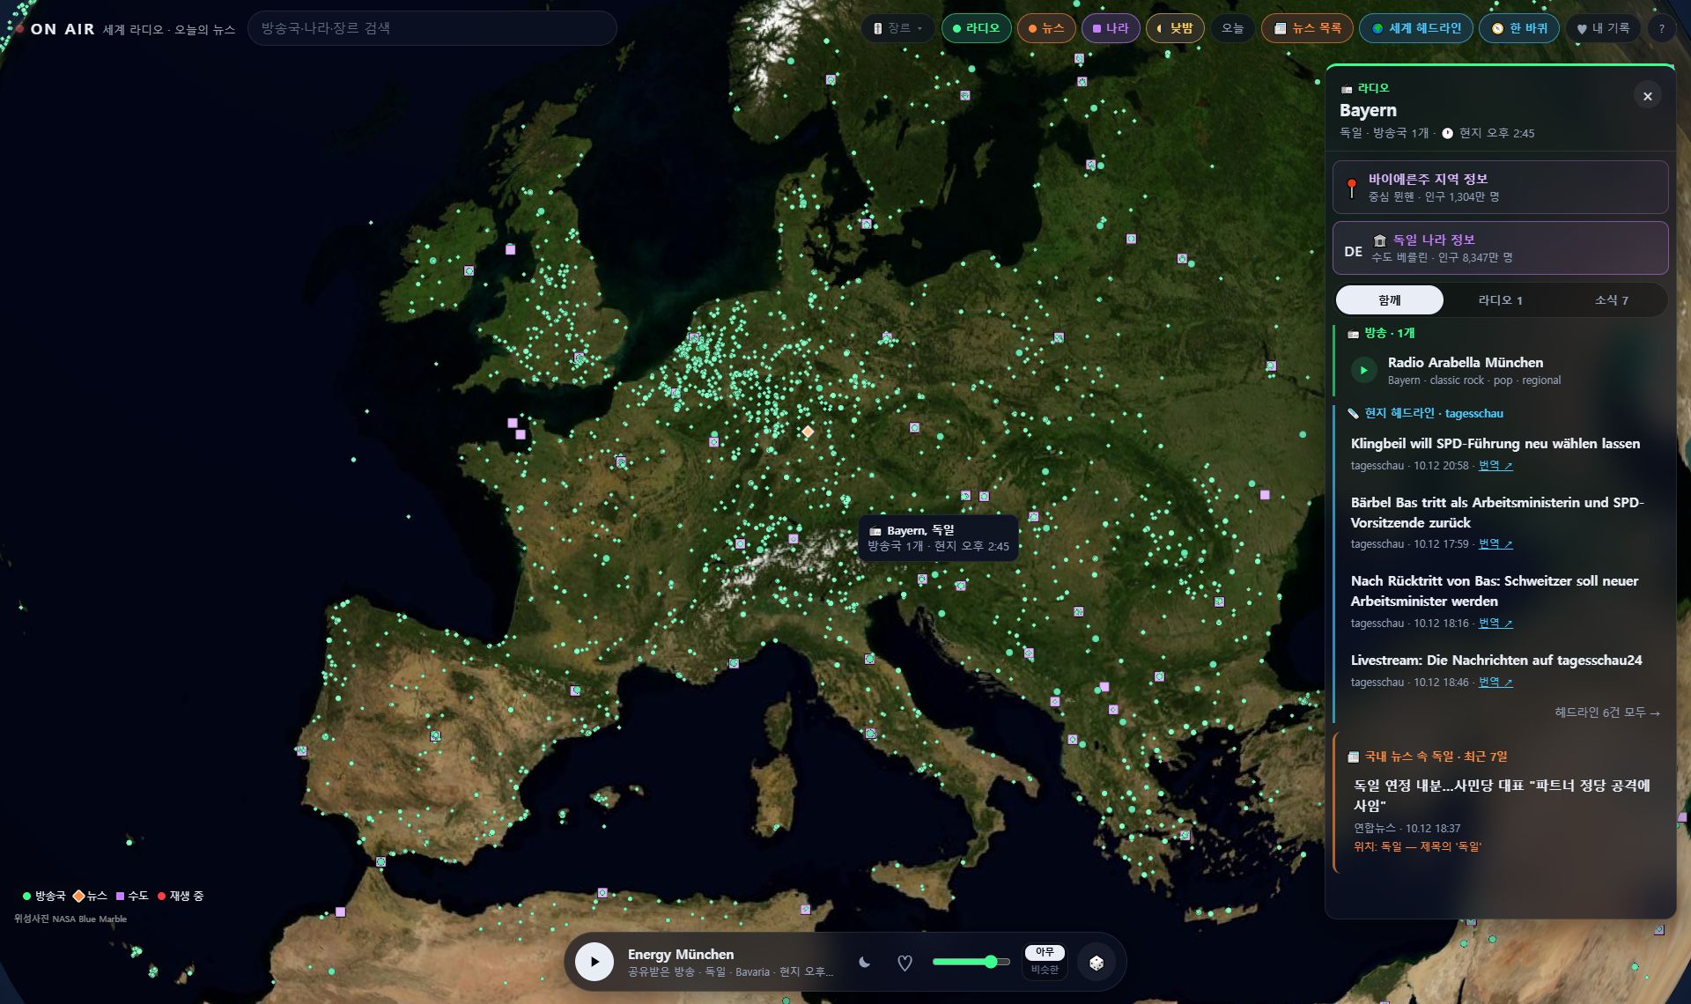Open 내 기록 history
This screenshot has width=1691, height=1004.
[1603, 28]
